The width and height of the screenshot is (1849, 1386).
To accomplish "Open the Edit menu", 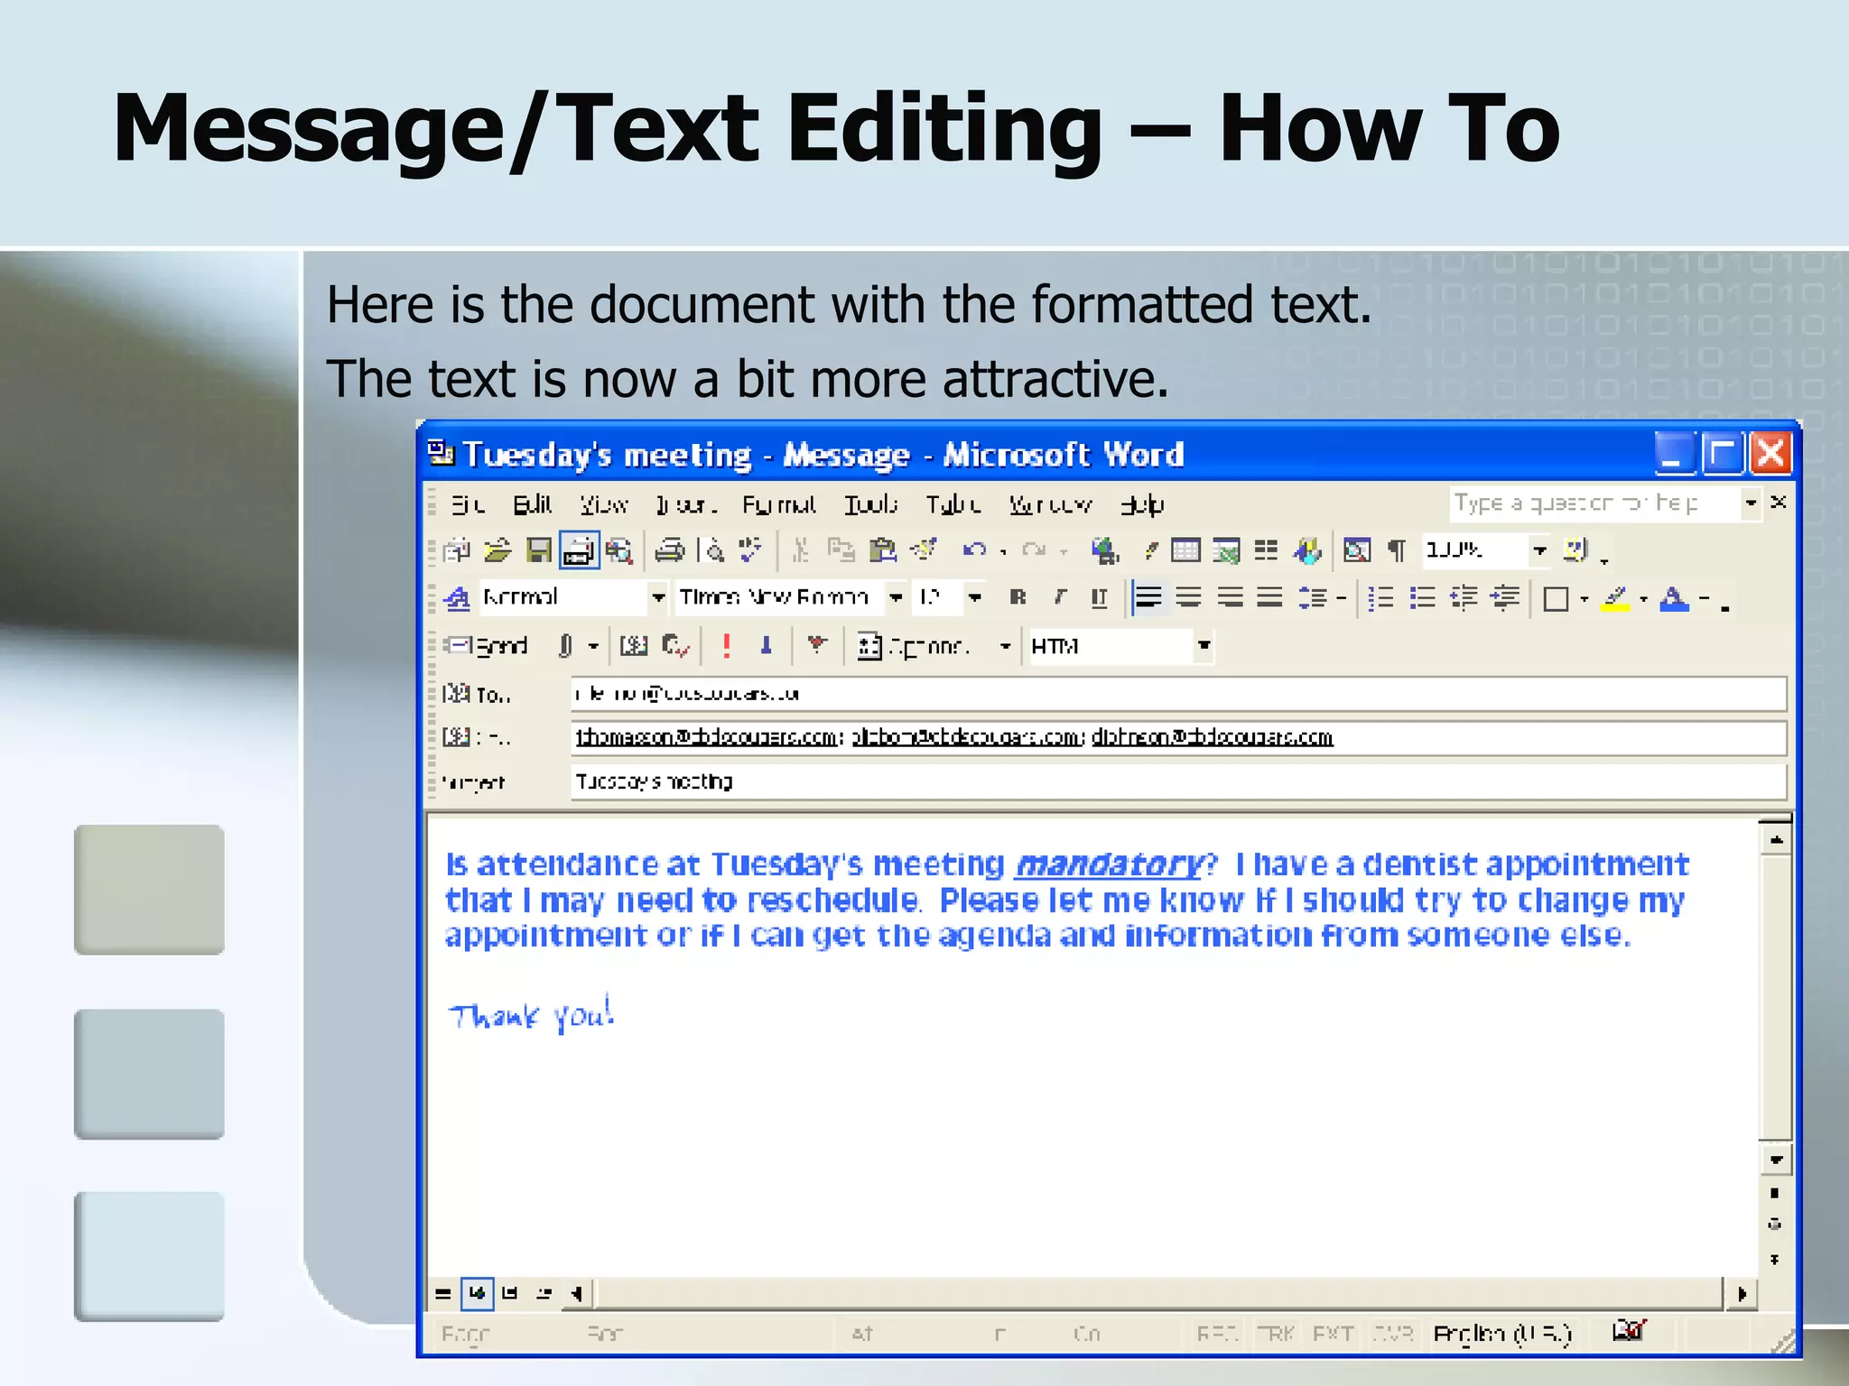I will tap(532, 504).
